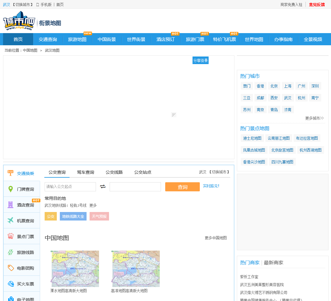Image resolution: width=331 pixels, height=301 pixels.
Task: Open 世界街景 in the navigation bar
Action: point(136,39)
